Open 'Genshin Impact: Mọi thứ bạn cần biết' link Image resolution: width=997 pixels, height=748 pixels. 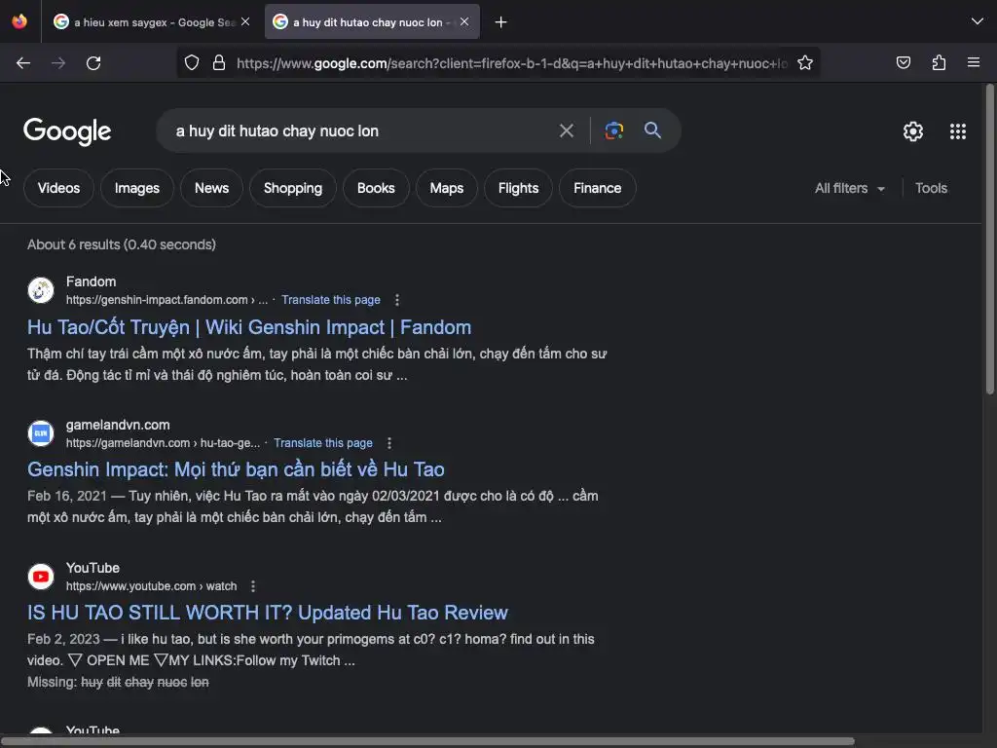click(236, 469)
